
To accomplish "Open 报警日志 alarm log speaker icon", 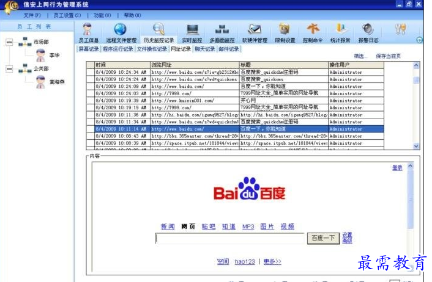I will 368,33.
